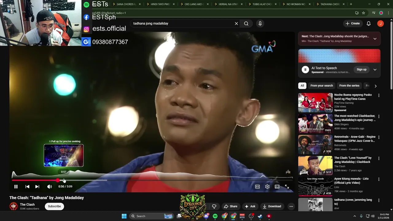Enter full screen mode
The height and width of the screenshot is (221, 393).
click(287, 187)
